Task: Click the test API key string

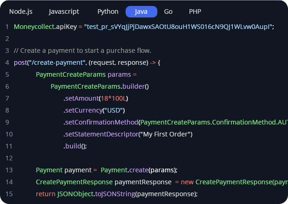Action: pos(178,27)
